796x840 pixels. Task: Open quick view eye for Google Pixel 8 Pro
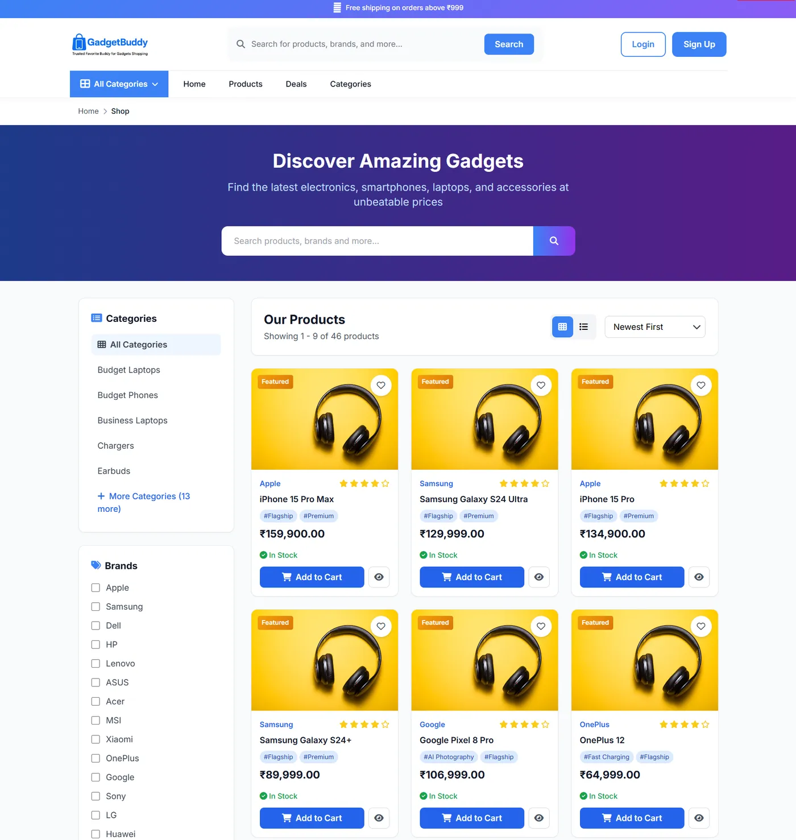point(539,818)
